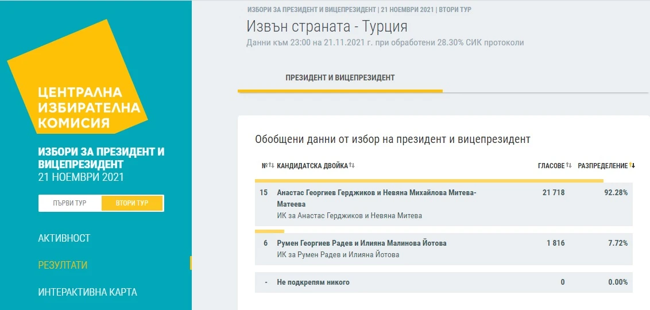The width and height of the screenshot is (650, 310).
Task: Select the Президент и вицепрезидент tab
Action: point(340,77)
